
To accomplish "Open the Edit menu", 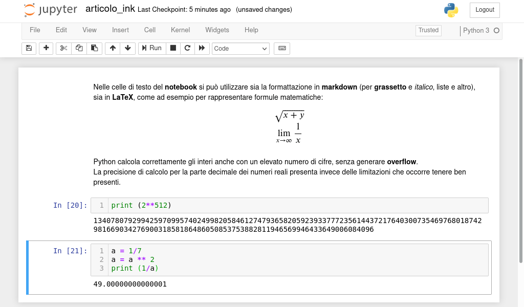I will (x=61, y=30).
